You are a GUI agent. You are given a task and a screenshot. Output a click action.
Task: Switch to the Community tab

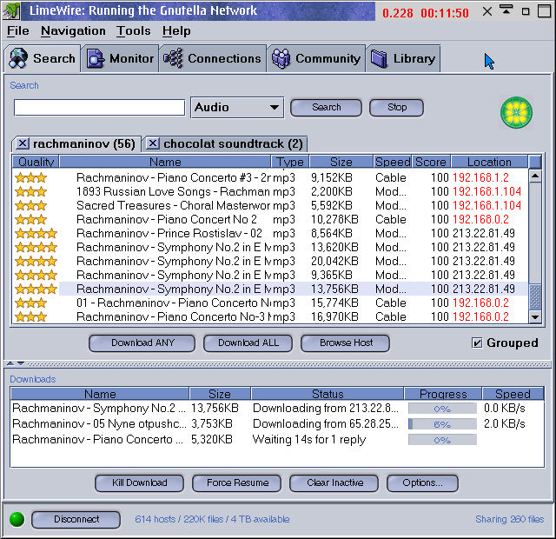coord(316,58)
